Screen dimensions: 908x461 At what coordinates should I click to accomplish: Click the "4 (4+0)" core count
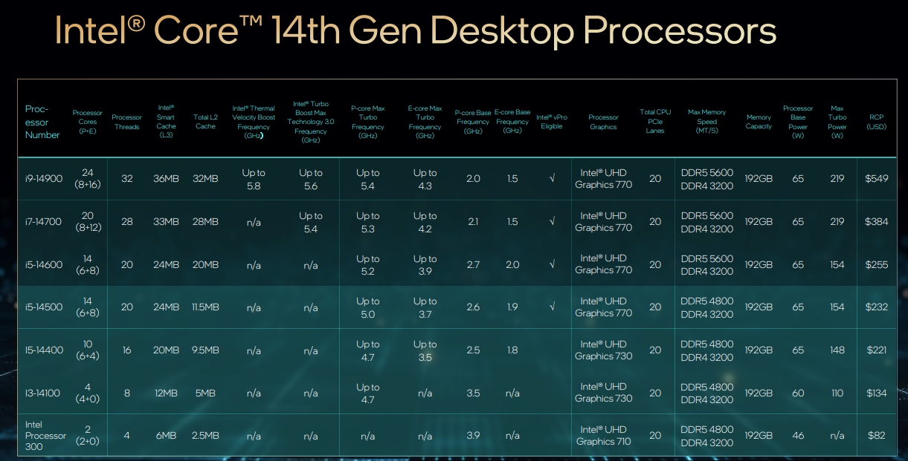click(88, 393)
